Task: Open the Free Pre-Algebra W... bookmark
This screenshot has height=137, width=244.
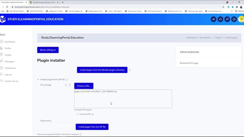Action: pyautogui.click(x=74, y=11)
